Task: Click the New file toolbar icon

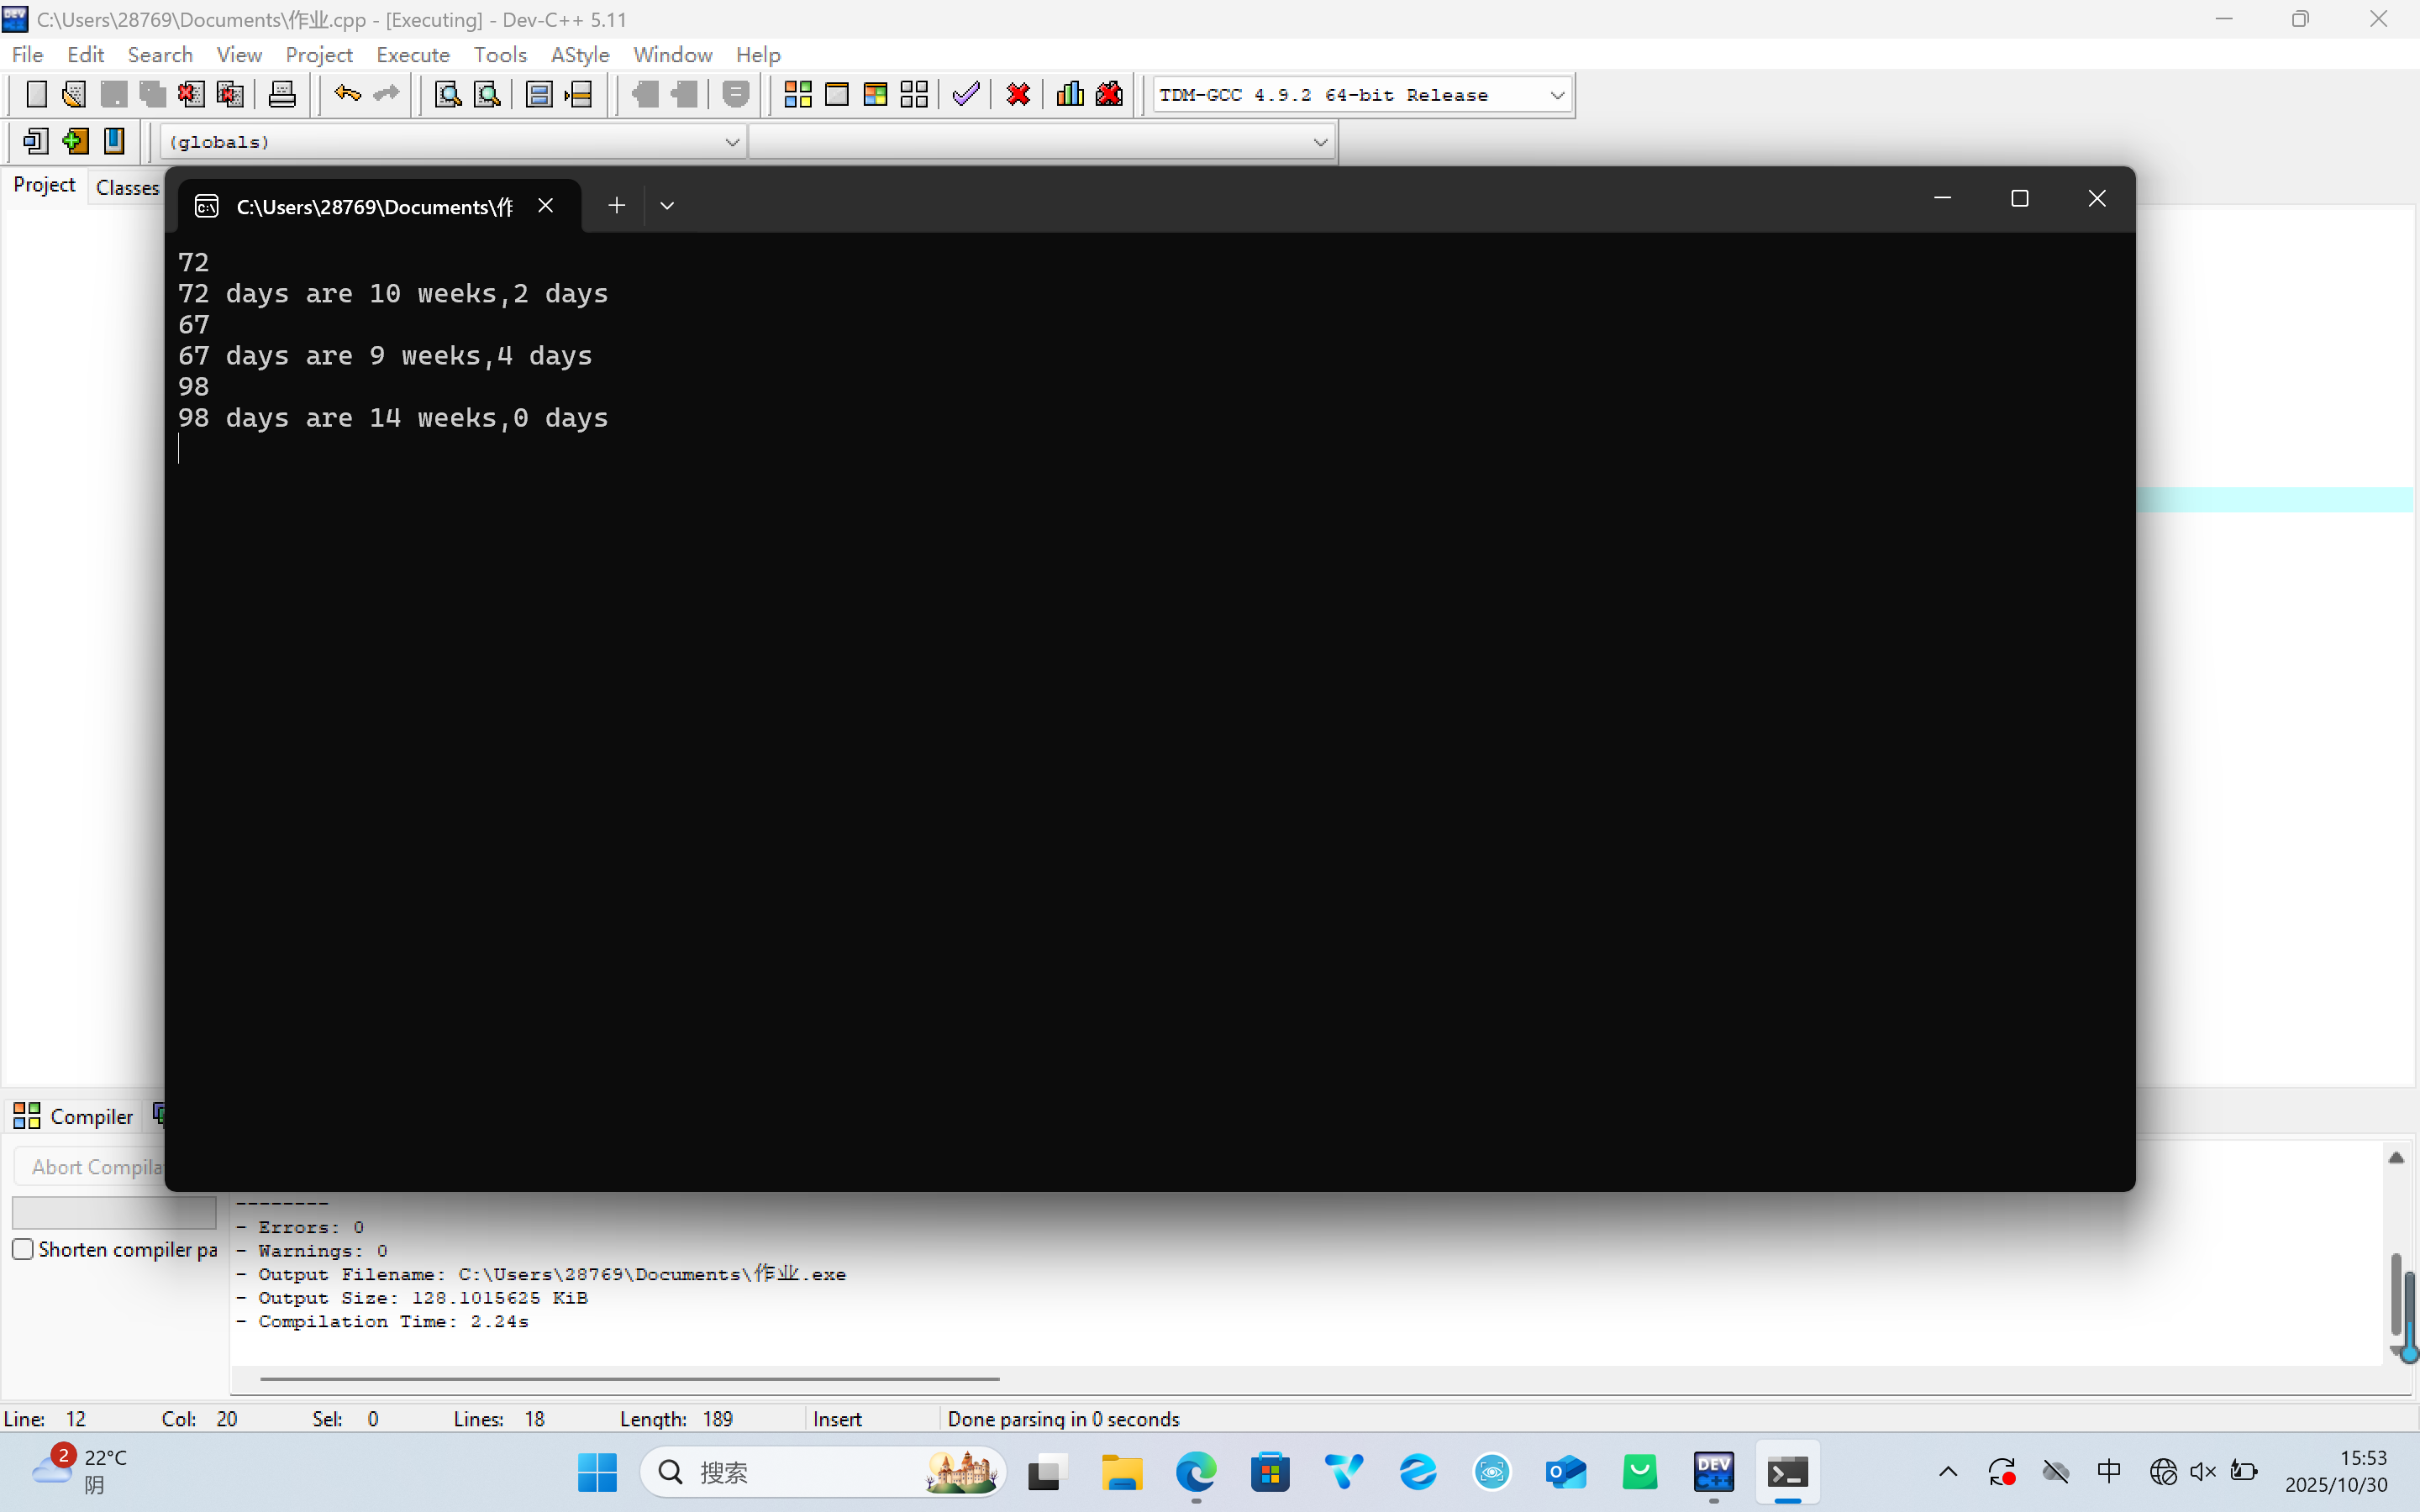Action: 36,94
